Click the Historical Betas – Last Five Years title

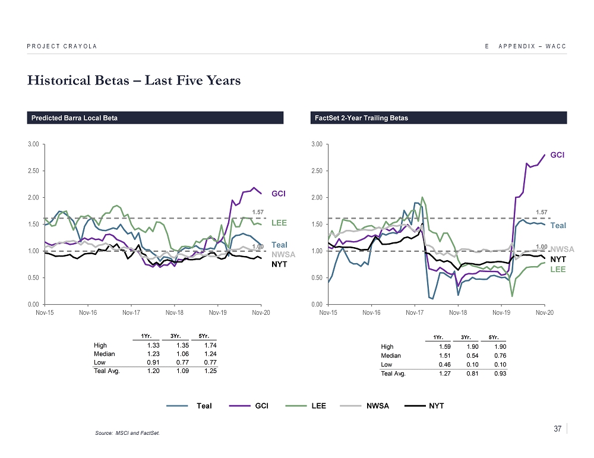pos(134,81)
